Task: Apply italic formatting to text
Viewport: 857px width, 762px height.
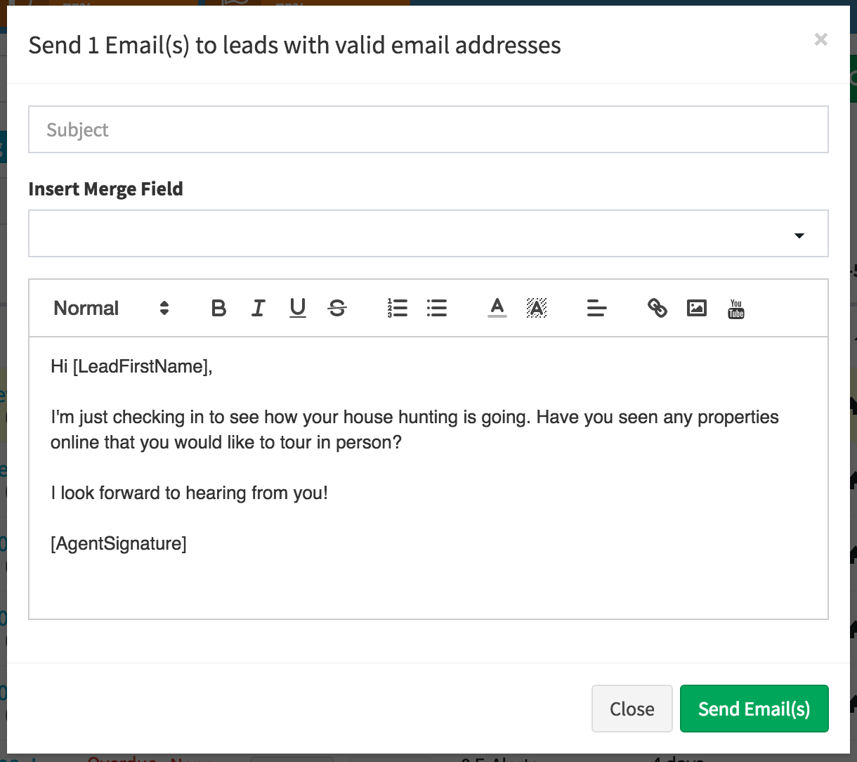Action: [259, 308]
